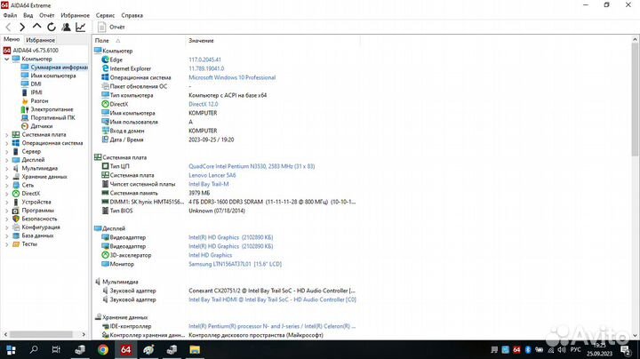Open Google Chrome from the taskbar
The width and height of the screenshot is (640, 359).
point(103,349)
